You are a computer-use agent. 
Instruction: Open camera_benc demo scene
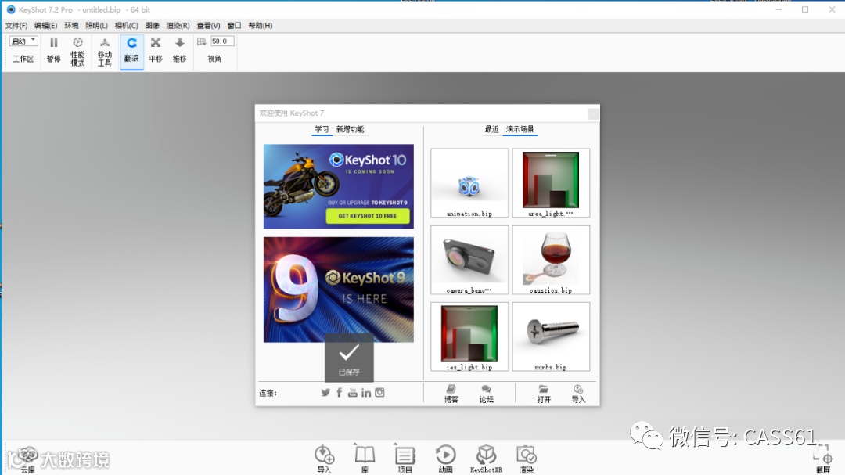[x=469, y=260]
